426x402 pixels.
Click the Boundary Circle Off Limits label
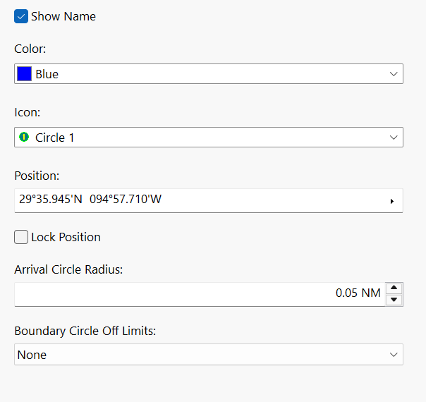(x=85, y=330)
